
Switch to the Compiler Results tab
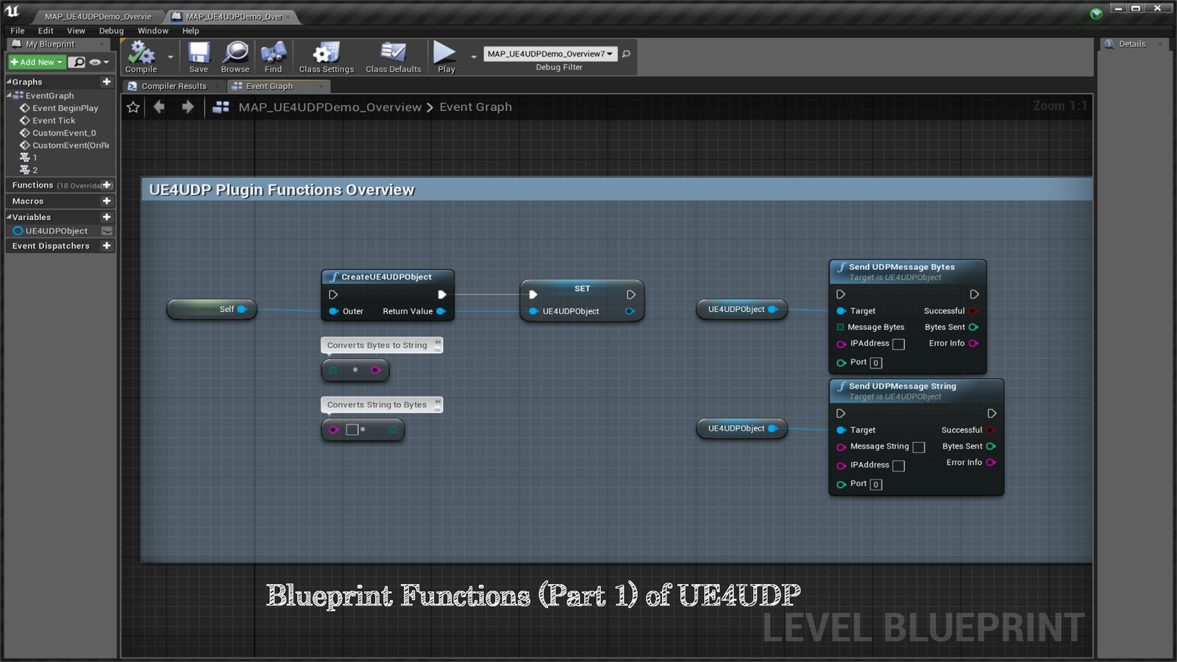pyautogui.click(x=174, y=86)
